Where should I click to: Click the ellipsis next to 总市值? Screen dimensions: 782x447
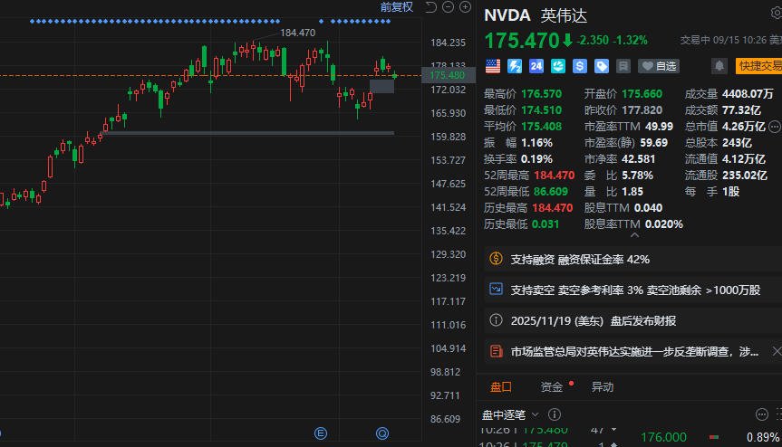point(774,127)
